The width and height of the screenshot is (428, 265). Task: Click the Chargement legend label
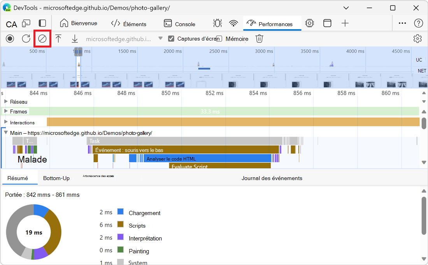coord(144,213)
